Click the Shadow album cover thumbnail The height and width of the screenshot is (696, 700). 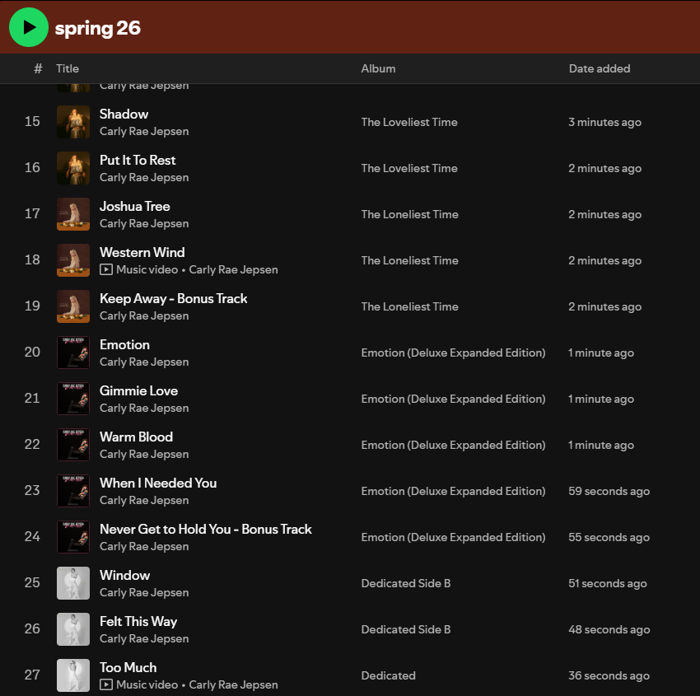pyautogui.click(x=73, y=122)
